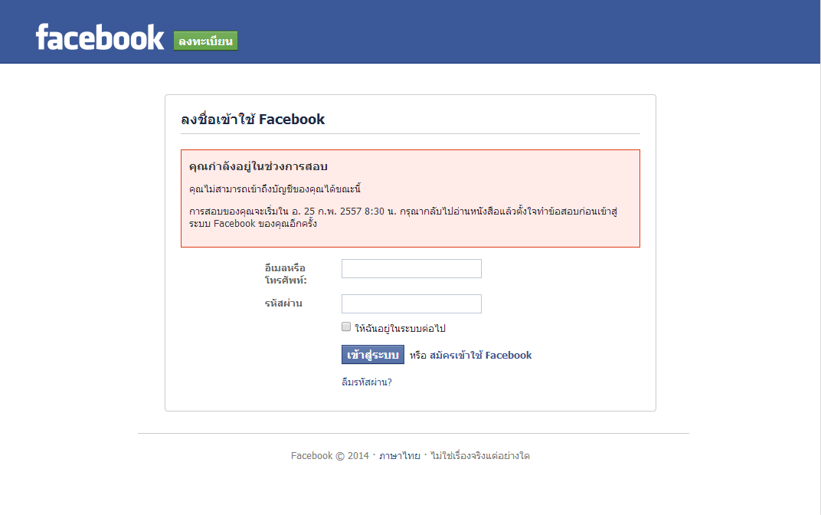Click the exam date message paragraph

coord(402,217)
